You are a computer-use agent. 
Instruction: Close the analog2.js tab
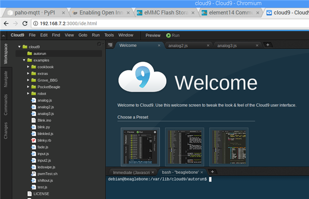tap(208, 45)
